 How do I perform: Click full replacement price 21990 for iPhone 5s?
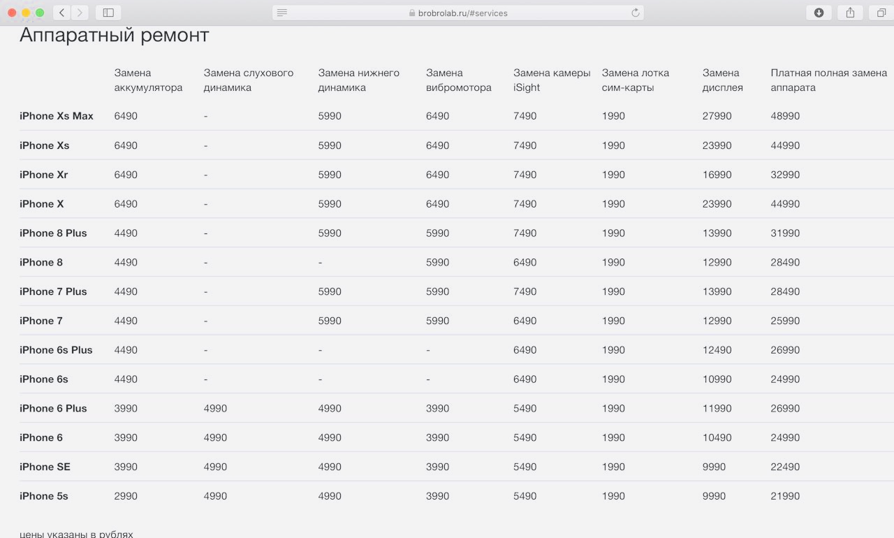(x=785, y=496)
